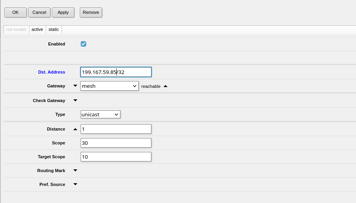Click into the Distance input field

point(116,129)
